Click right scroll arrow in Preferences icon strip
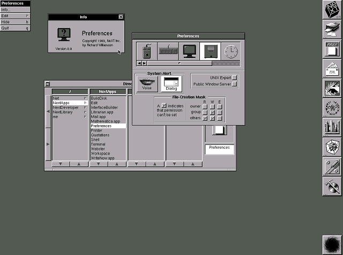Image resolution: width=343 pixels, height=255 pixels. [x=144, y=63]
